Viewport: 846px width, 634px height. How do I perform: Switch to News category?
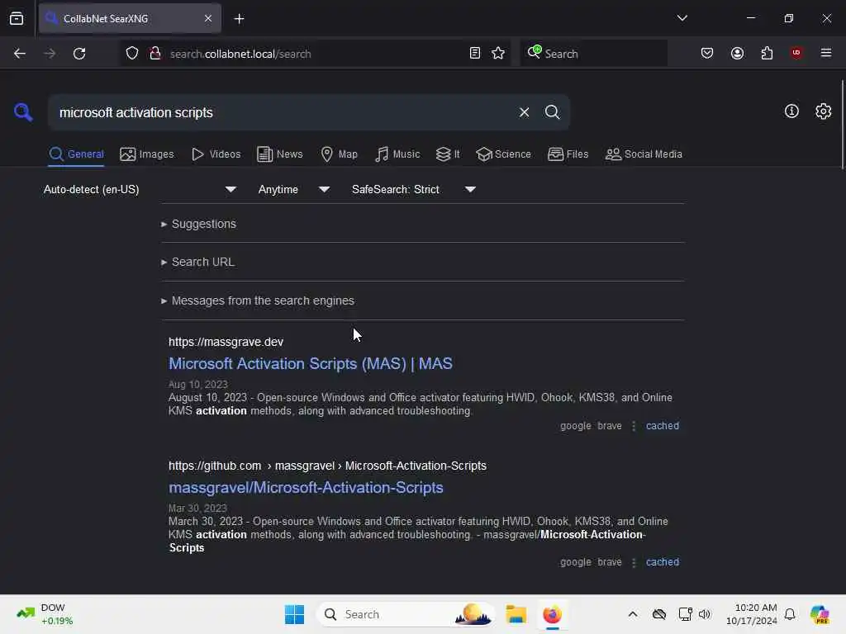(279, 154)
